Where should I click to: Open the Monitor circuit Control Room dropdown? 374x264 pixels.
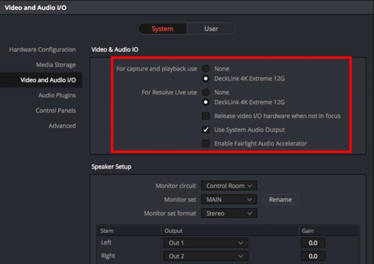click(229, 186)
